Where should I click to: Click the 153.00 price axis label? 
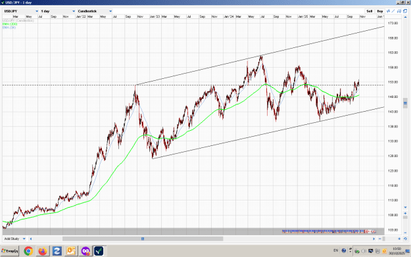pos(393,82)
